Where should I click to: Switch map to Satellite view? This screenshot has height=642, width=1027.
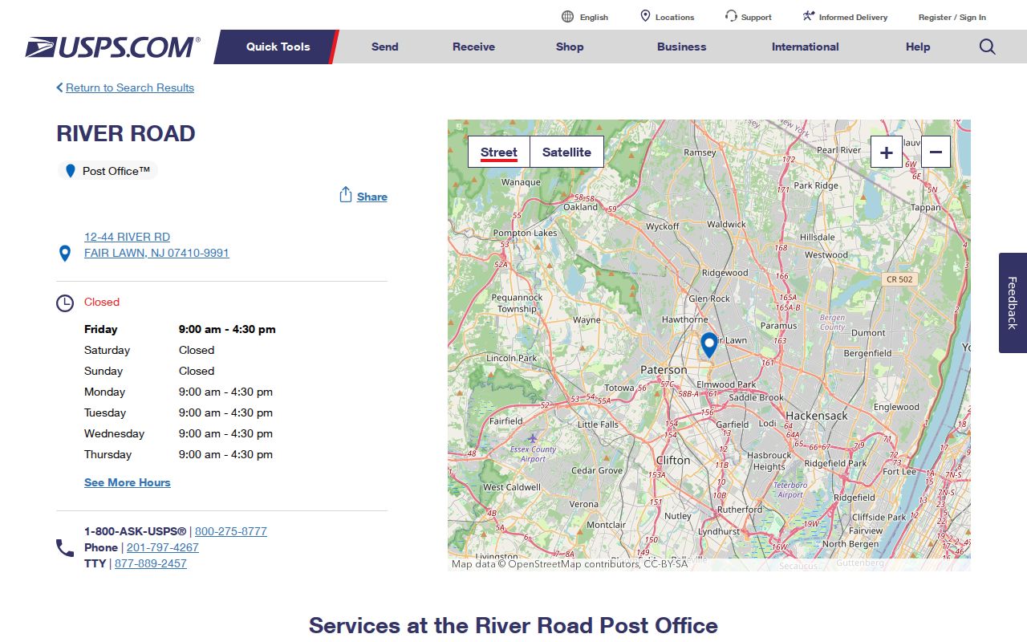(x=566, y=152)
